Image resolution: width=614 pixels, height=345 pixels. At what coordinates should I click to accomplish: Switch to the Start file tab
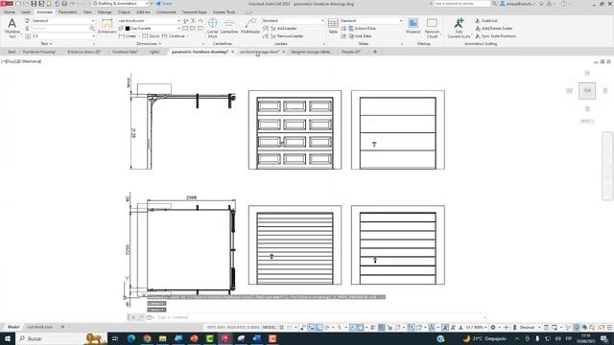tap(12, 52)
